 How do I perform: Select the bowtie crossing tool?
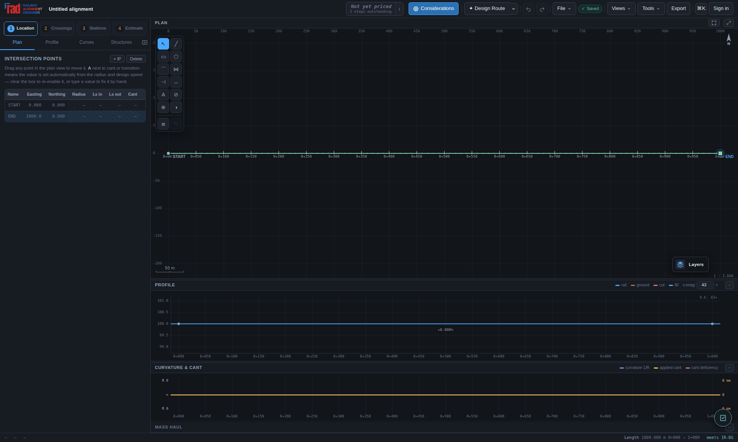176,69
